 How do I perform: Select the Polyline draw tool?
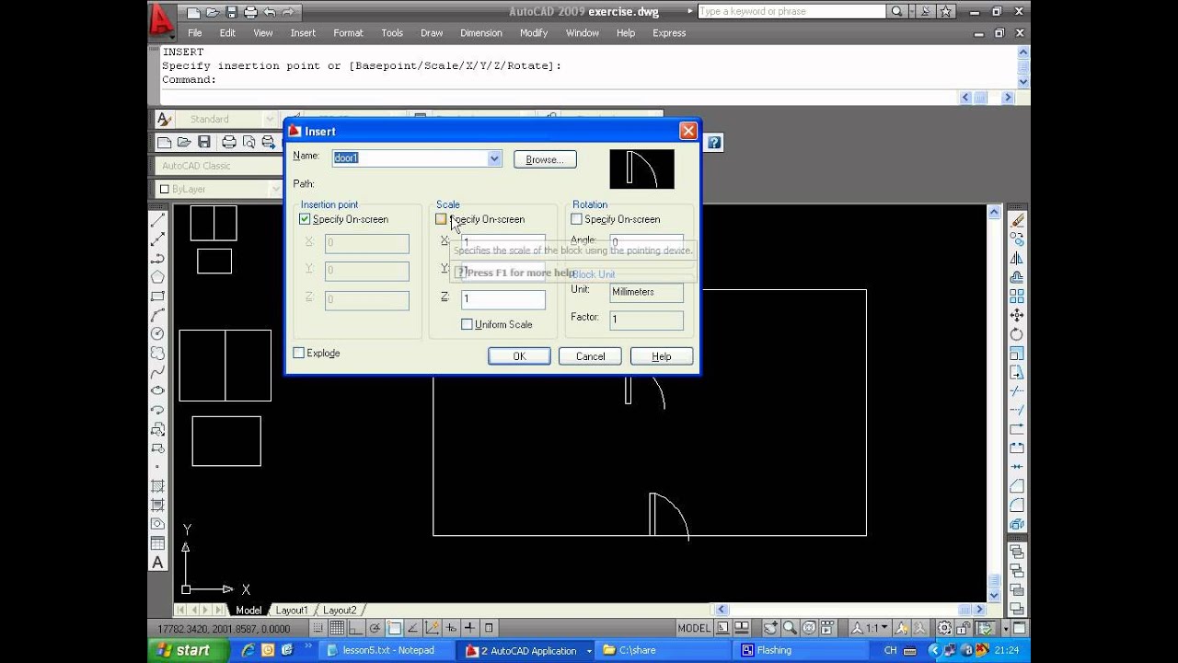tap(157, 258)
